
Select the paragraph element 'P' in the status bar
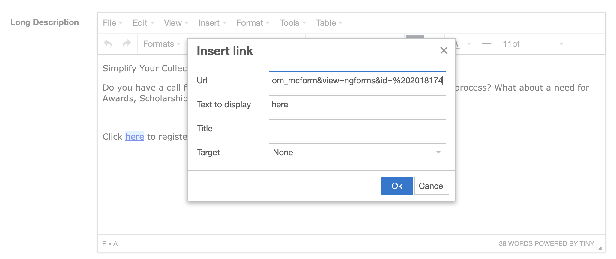click(x=104, y=243)
